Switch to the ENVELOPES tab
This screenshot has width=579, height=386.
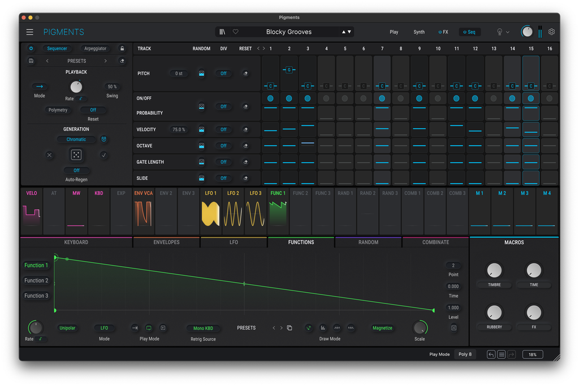166,242
